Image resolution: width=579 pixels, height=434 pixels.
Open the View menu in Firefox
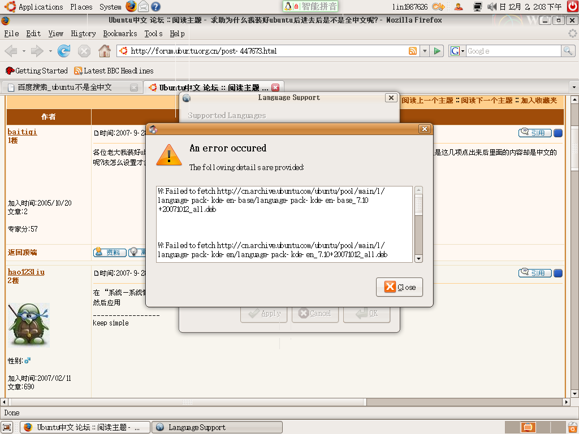tap(56, 33)
